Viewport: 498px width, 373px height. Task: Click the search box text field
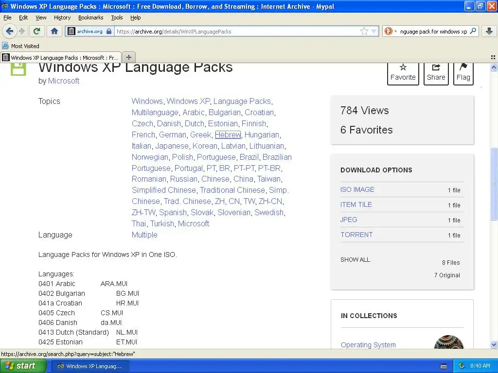(433, 32)
